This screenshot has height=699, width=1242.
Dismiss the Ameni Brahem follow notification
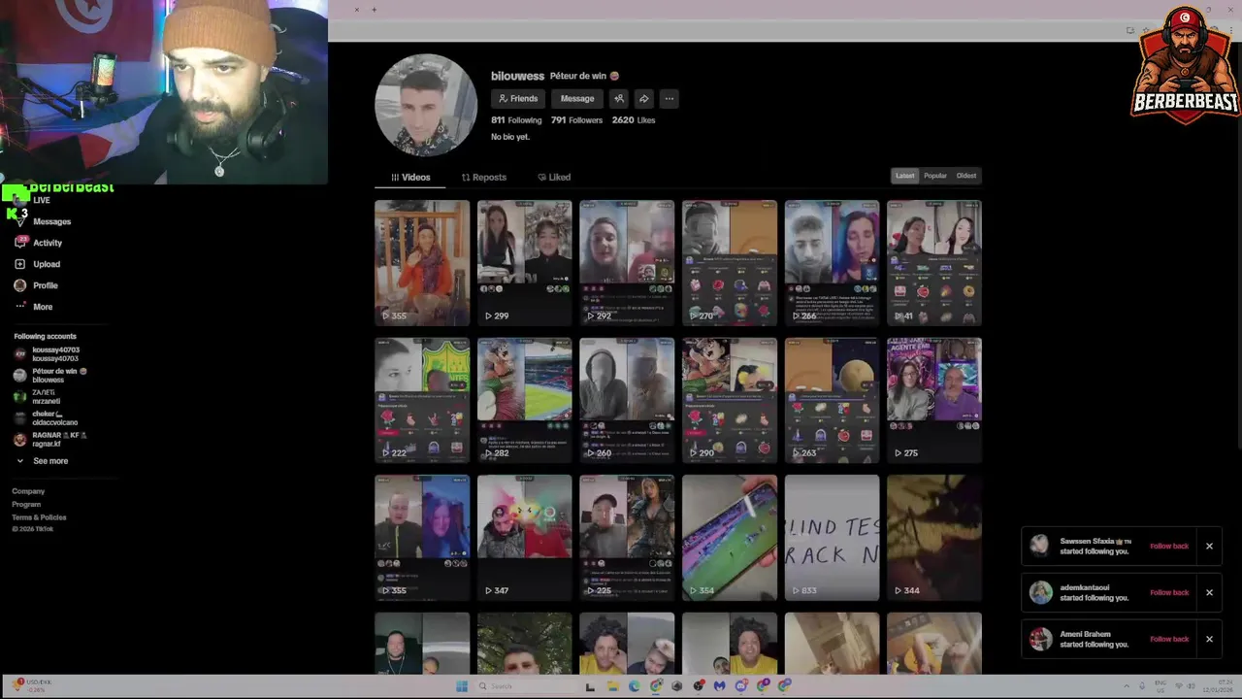(x=1209, y=639)
